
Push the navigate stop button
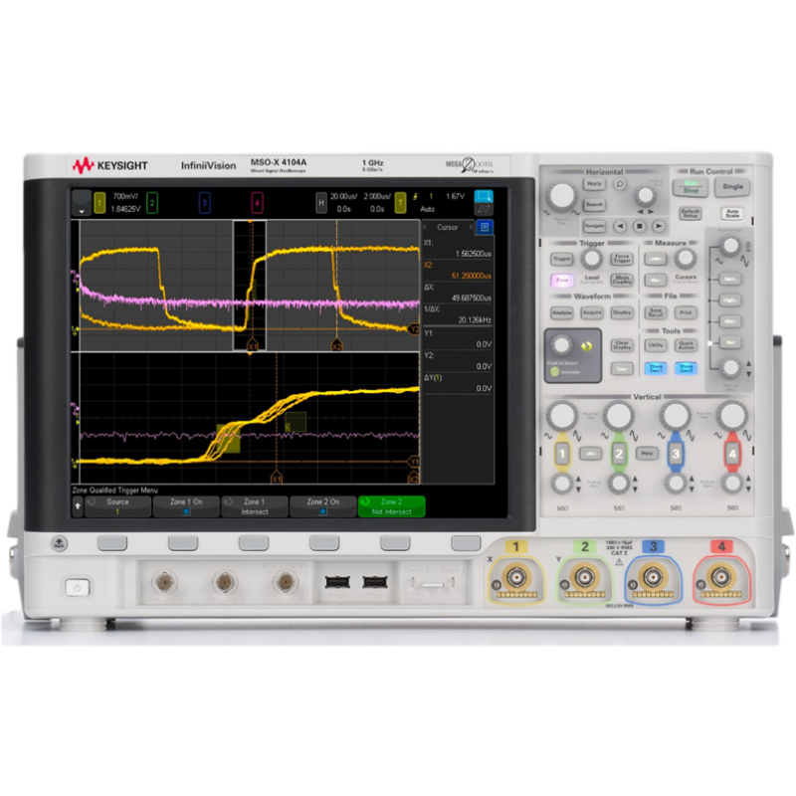(x=639, y=226)
